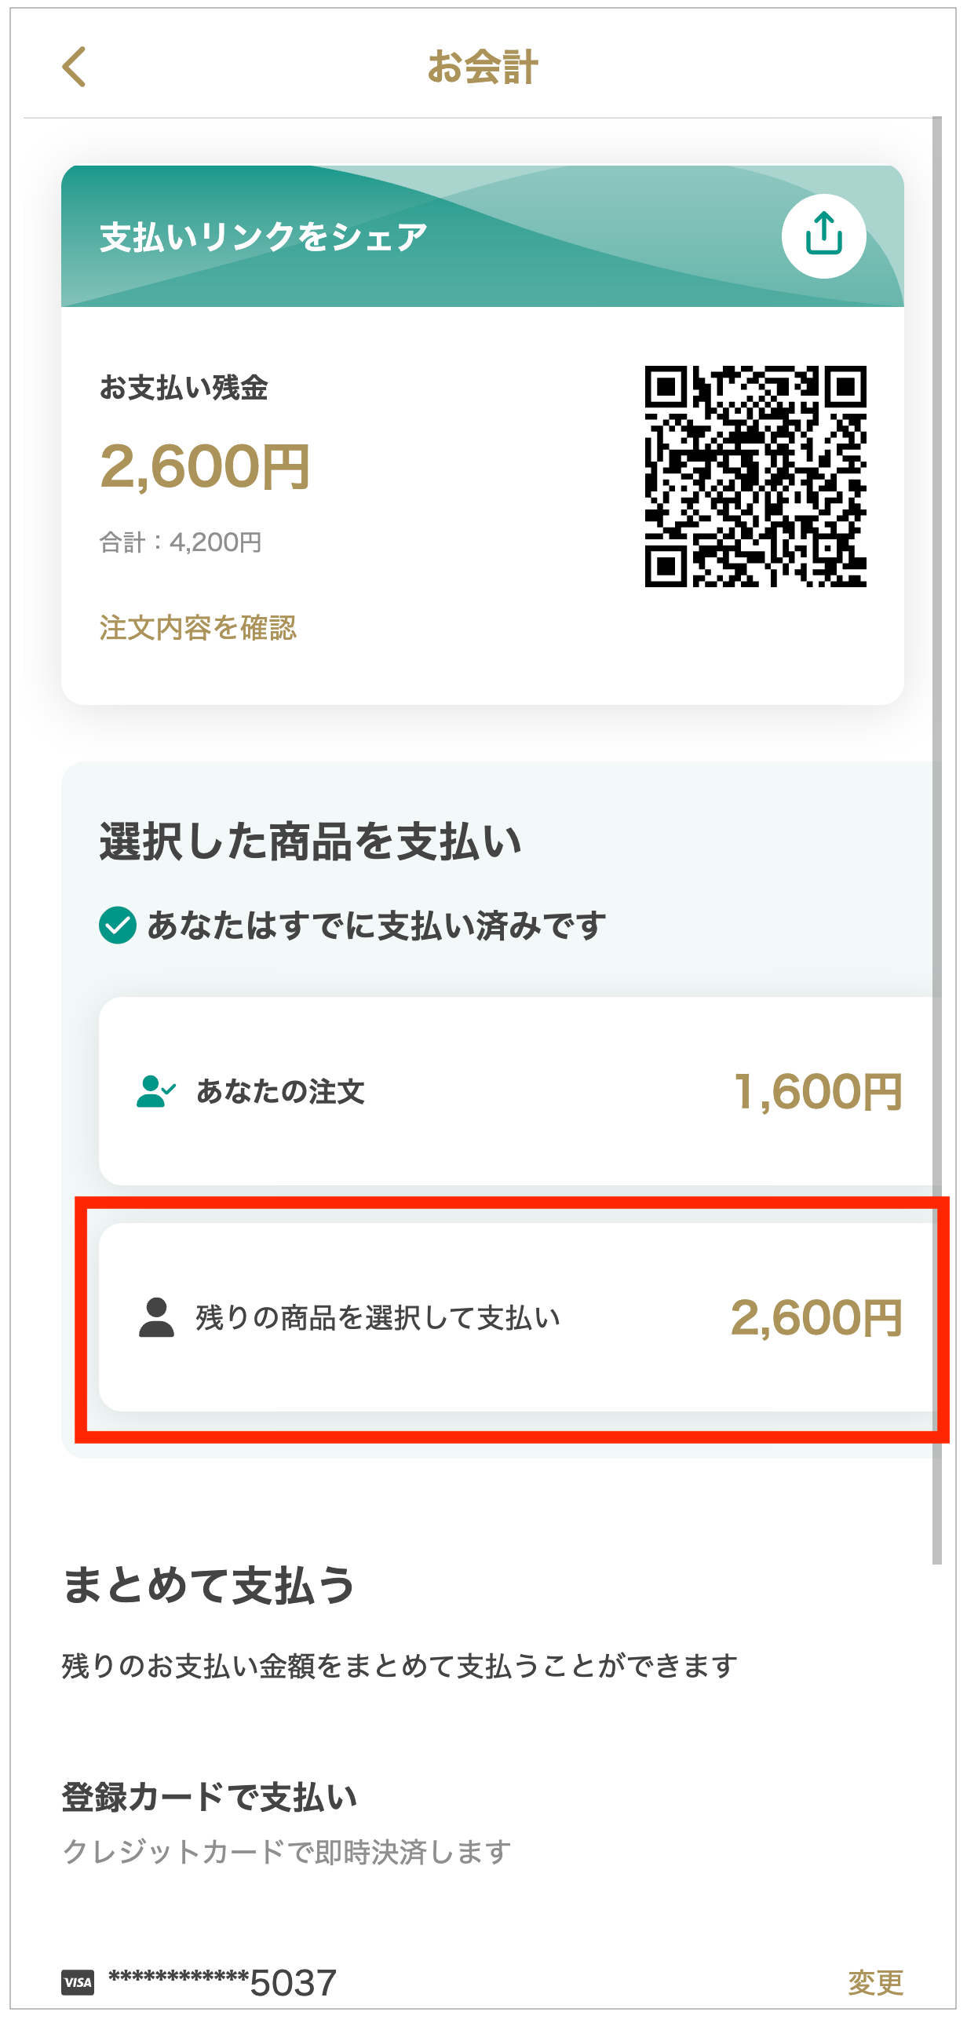Screen dimensions: 967x2023
Task: Click the 合計:4,200円 total text
Action: point(181,542)
